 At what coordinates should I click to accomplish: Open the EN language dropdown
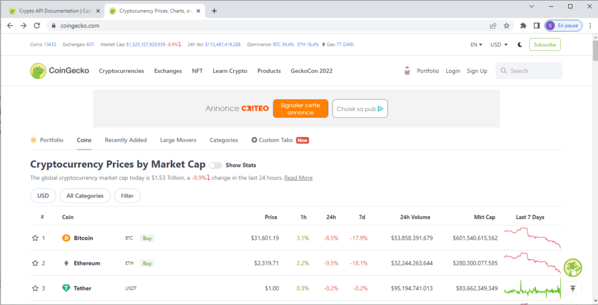pyautogui.click(x=476, y=45)
